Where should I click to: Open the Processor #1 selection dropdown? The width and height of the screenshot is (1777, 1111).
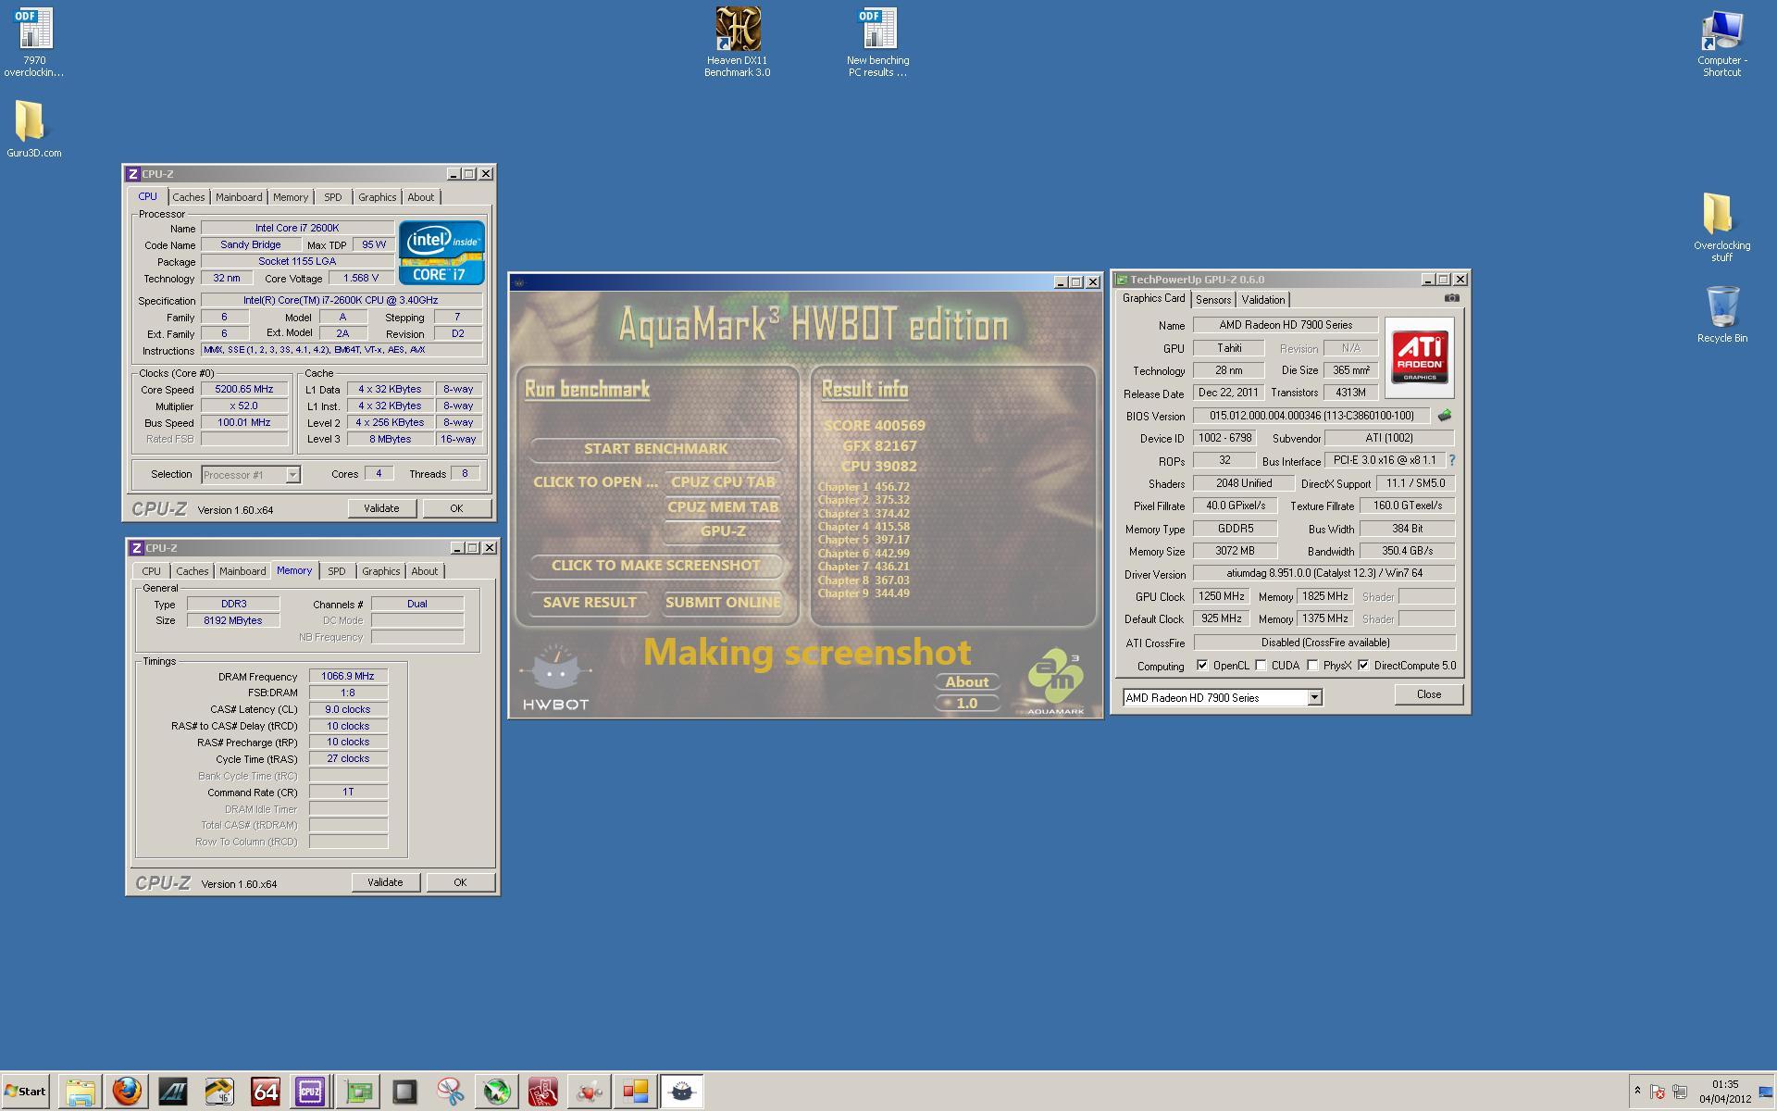[292, 475]
